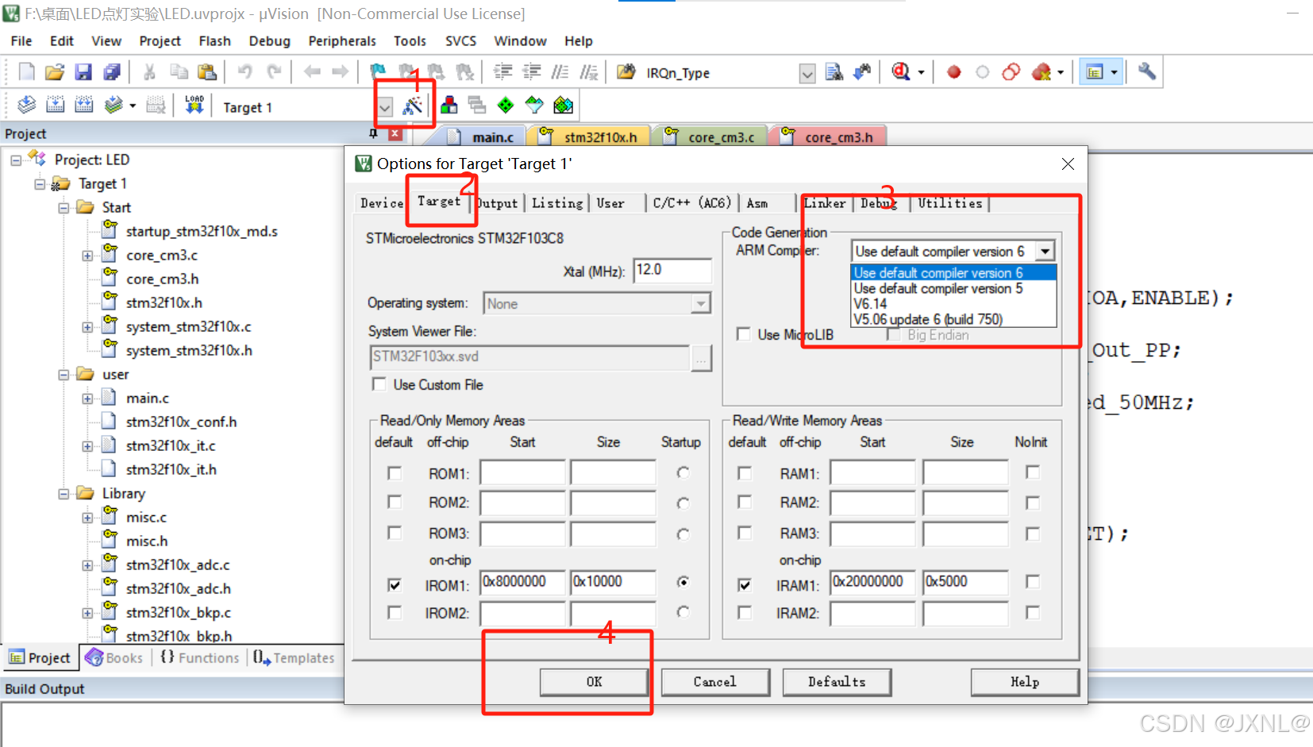Click Disable All Breakpoints icon
Viewport: 1313px width, 747px height.
1011,72
